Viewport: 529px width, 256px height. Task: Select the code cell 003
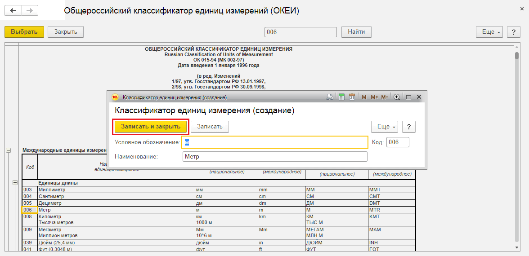[x=30, y=190]
